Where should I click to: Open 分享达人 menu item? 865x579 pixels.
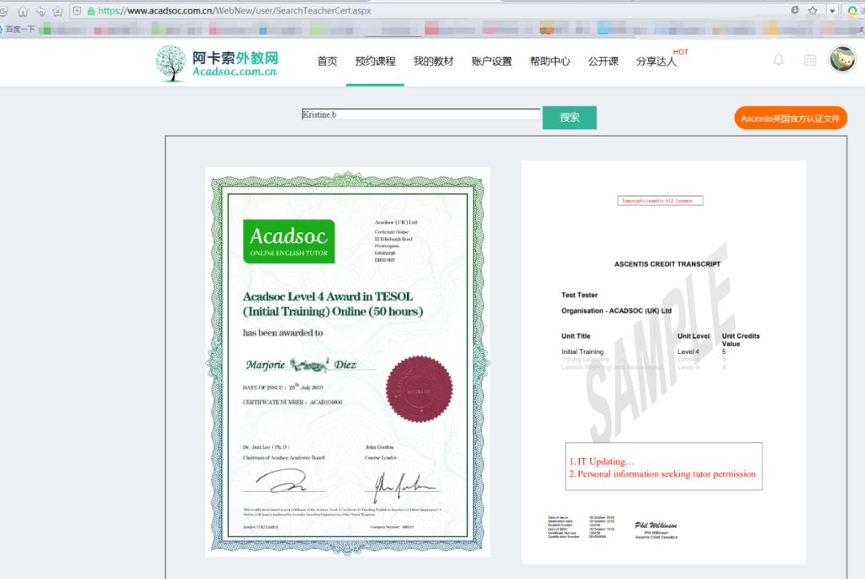tap(656, 61)
